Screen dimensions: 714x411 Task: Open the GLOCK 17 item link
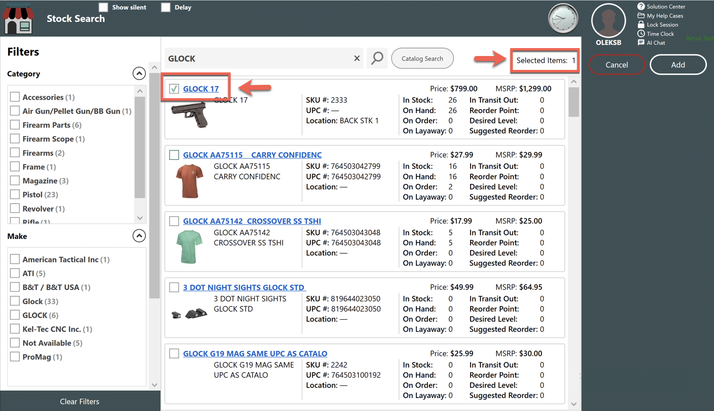click(x=201, y=89)
